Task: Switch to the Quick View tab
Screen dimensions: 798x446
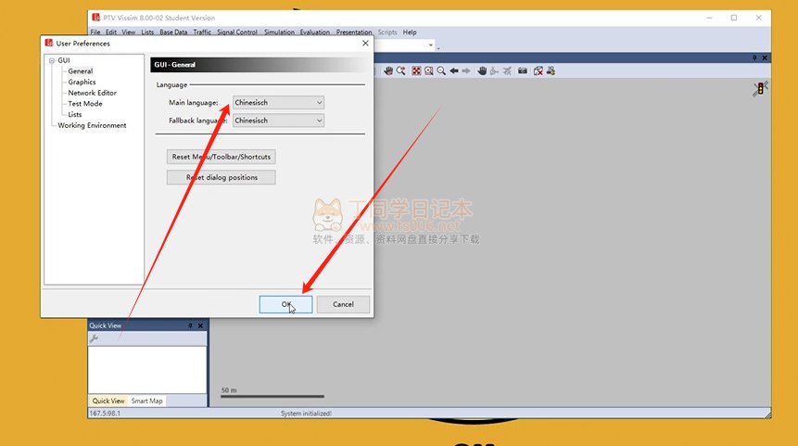Action: [108, 401]
